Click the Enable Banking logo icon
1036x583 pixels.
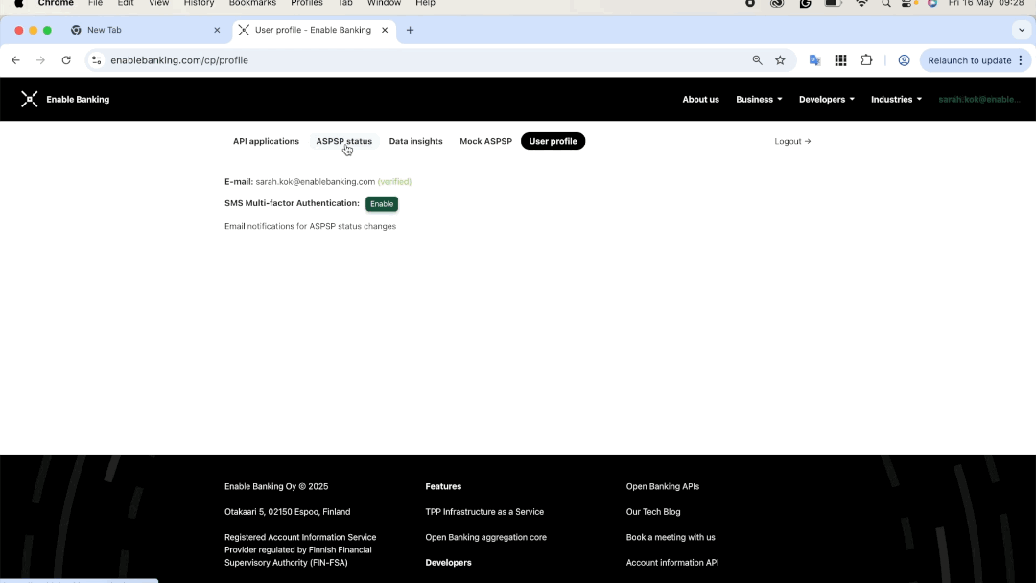[29, 99]
